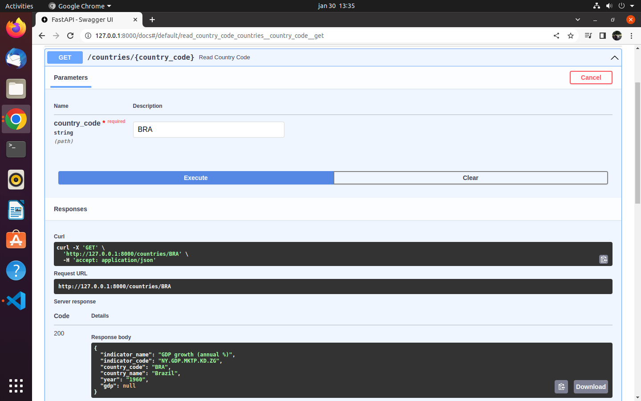Open Google Chrome app menu in top bar
641x401 pixels.
(80, 6)
